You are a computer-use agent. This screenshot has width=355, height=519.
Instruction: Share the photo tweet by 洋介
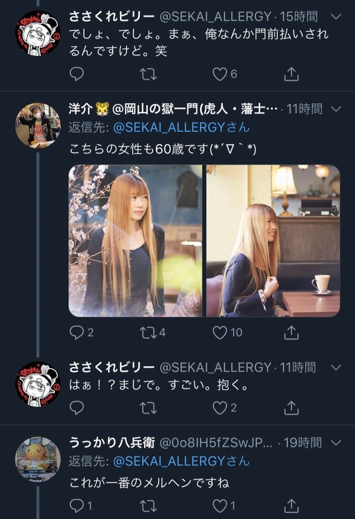tap(291, 332)
